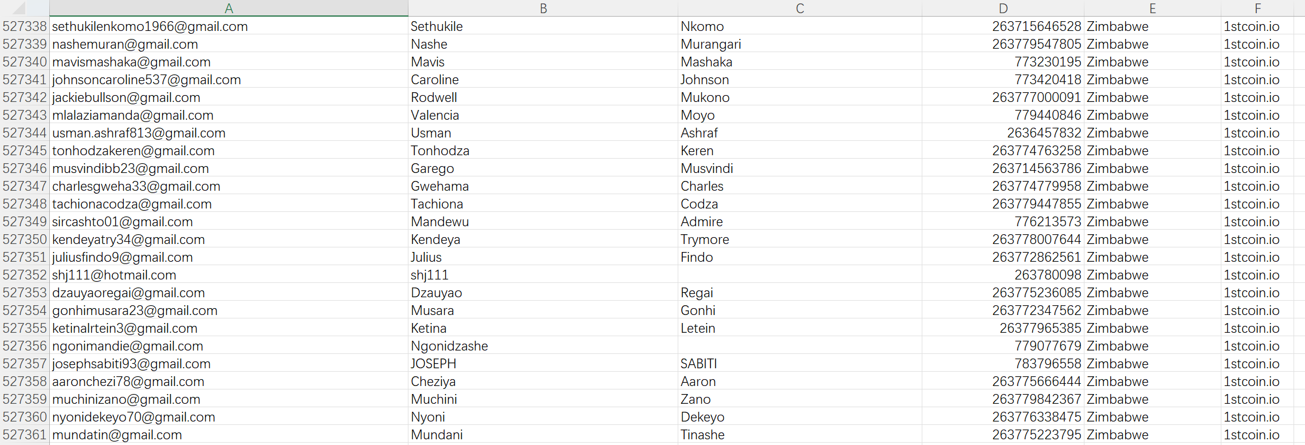Select column F header
The height and width of the screenshot is (445, 1305).
(1257, 8)
